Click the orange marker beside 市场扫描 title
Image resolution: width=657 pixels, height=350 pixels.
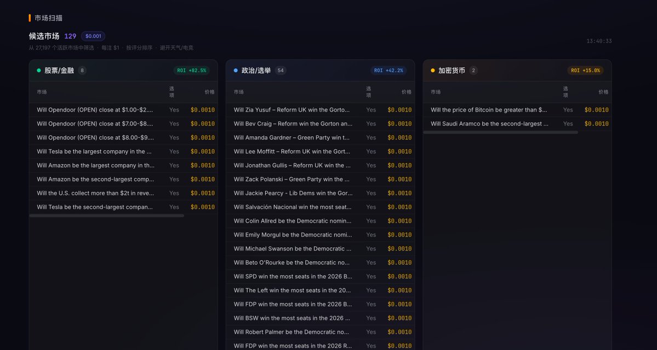click(30, 17)
